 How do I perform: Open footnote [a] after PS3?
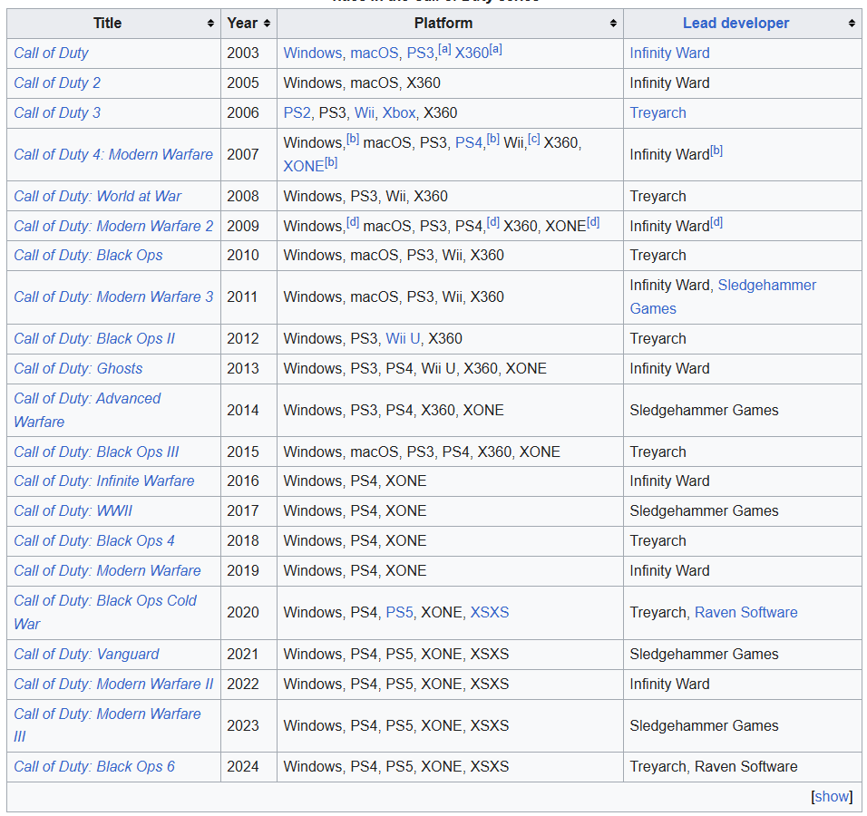(444, 50)
